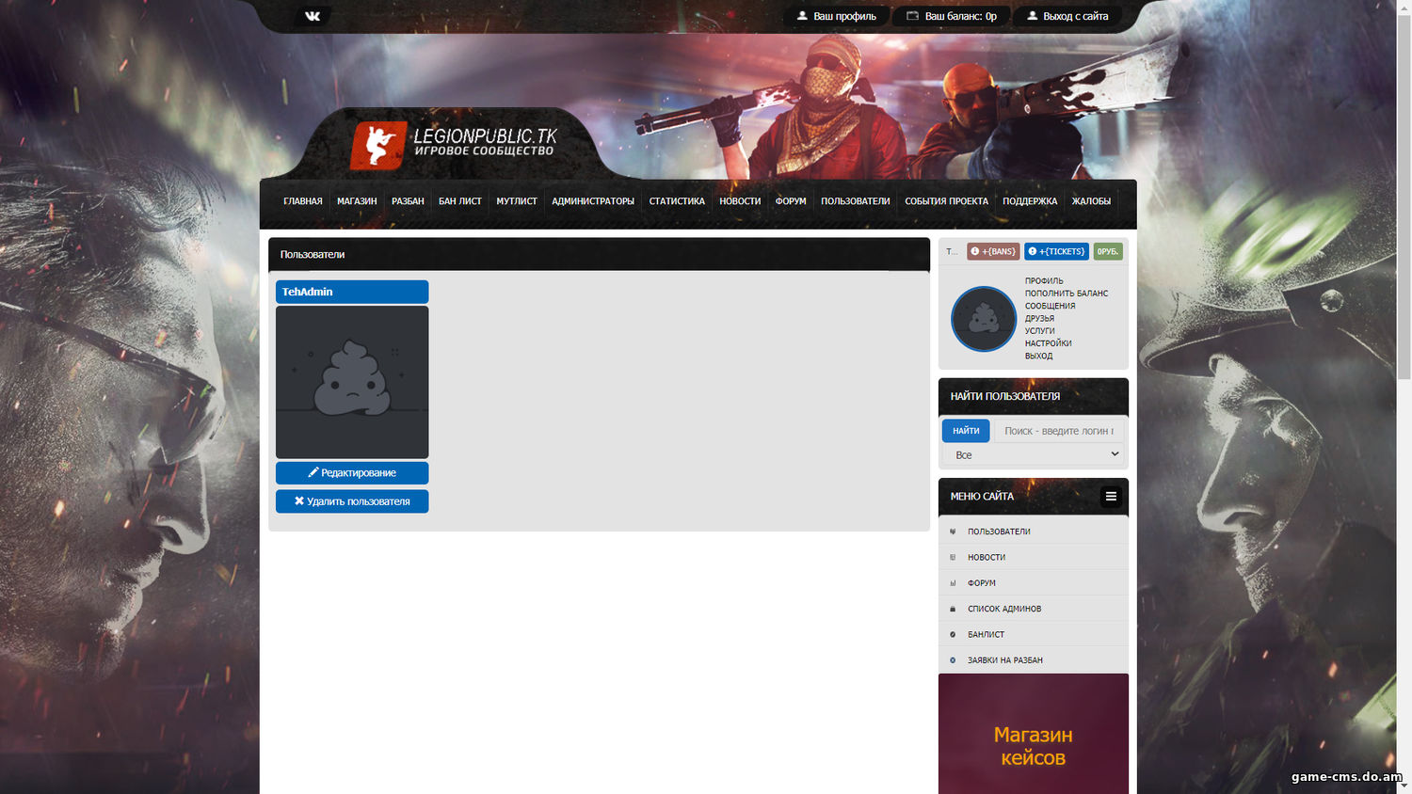Screen dimensions: 1412x794
Task: Open the ПРОФИЛЬ link in the sidebar
Action: pos(1044,281)
